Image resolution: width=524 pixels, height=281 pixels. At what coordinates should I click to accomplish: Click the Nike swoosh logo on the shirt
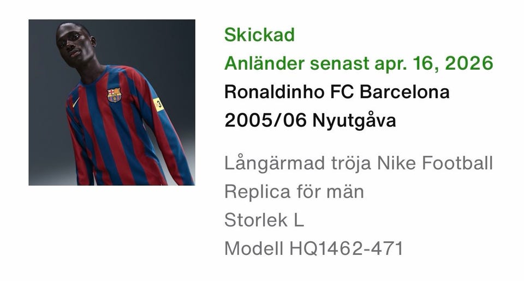(x=76, y=102)
